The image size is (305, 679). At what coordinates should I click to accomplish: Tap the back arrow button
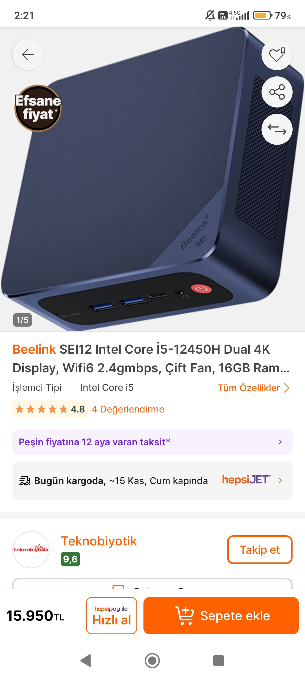(x=28, y=55)
